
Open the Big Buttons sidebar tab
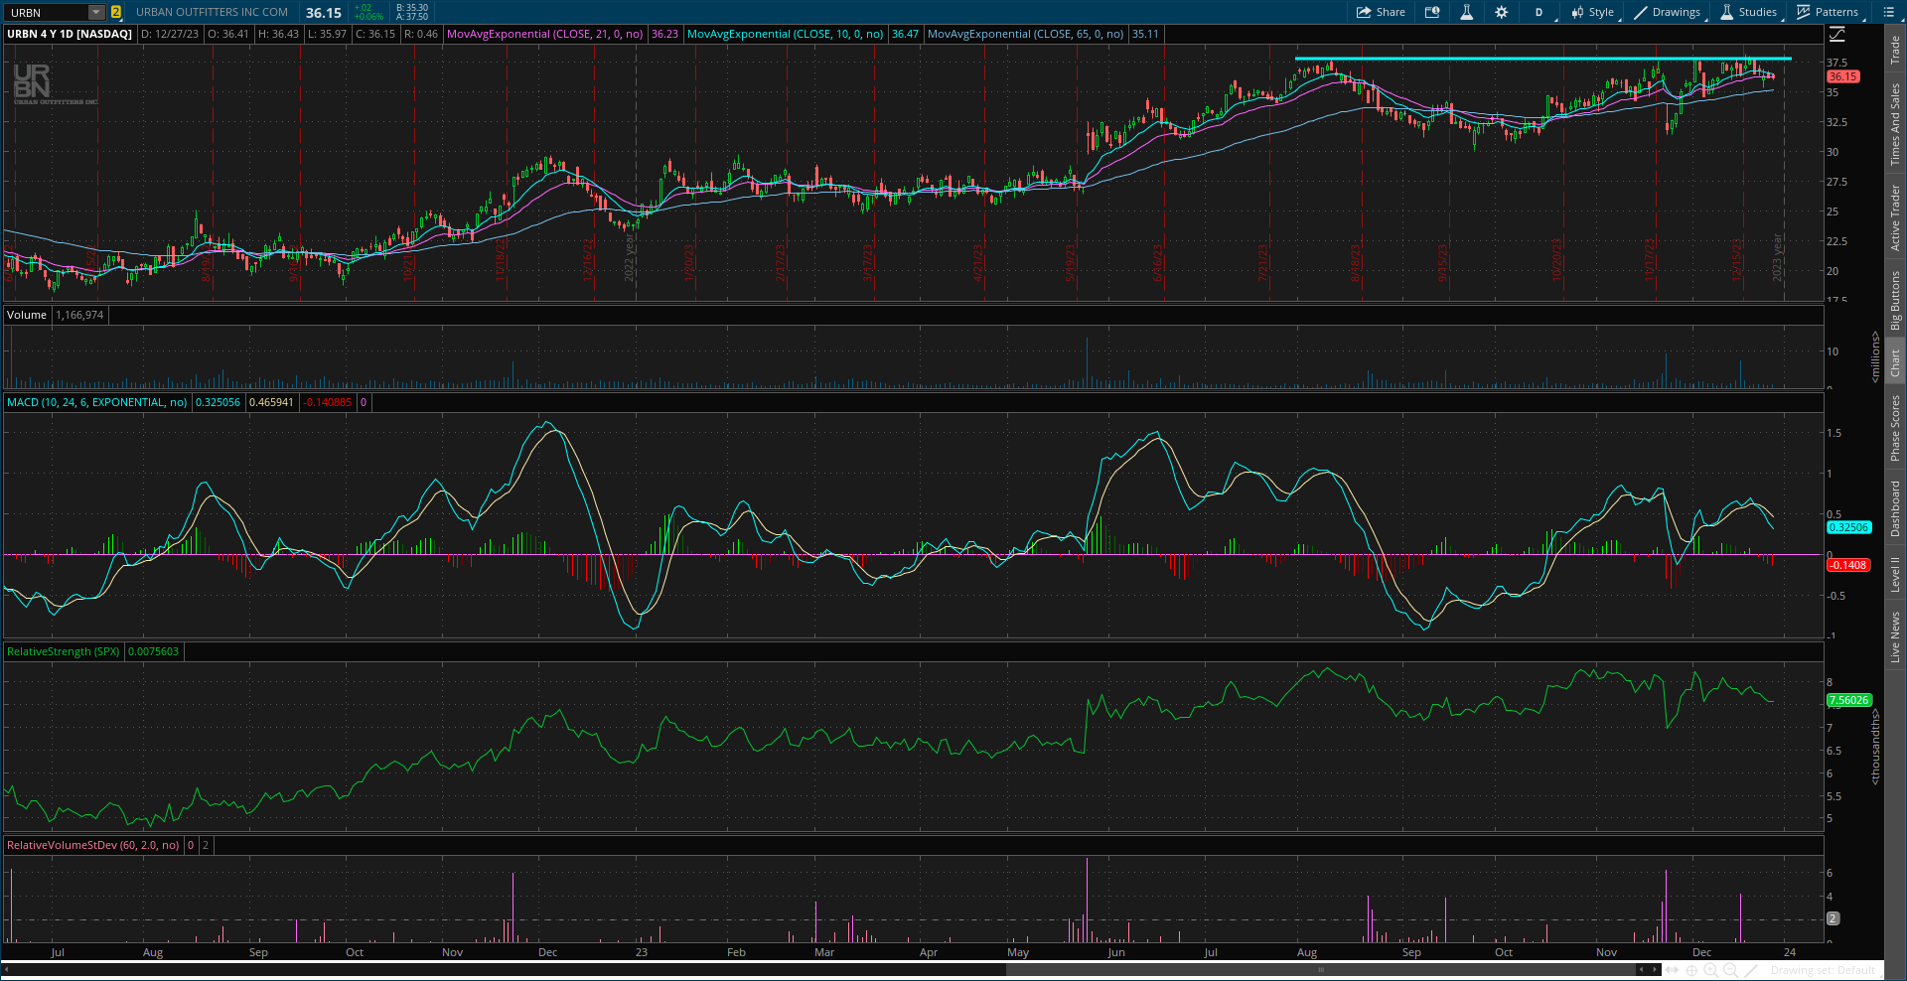tap(1895, 301)
